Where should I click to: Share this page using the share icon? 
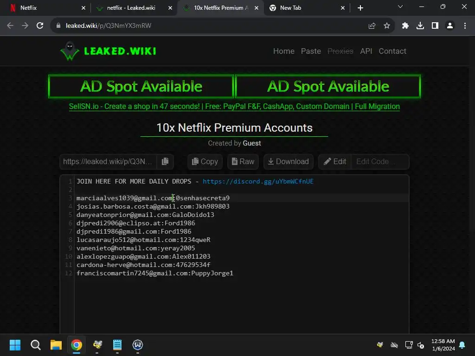pos(372,26)
